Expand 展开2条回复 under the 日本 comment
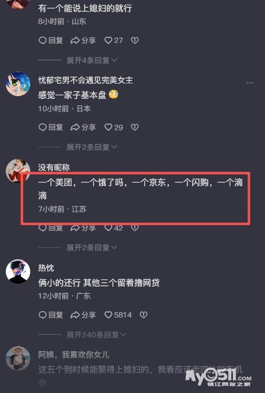This screenshot has width=265, height=393. pos(92,147)
